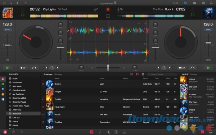216x135 pixels.
Task: Select the orange history source in sidebar
Action: point(3,94)
